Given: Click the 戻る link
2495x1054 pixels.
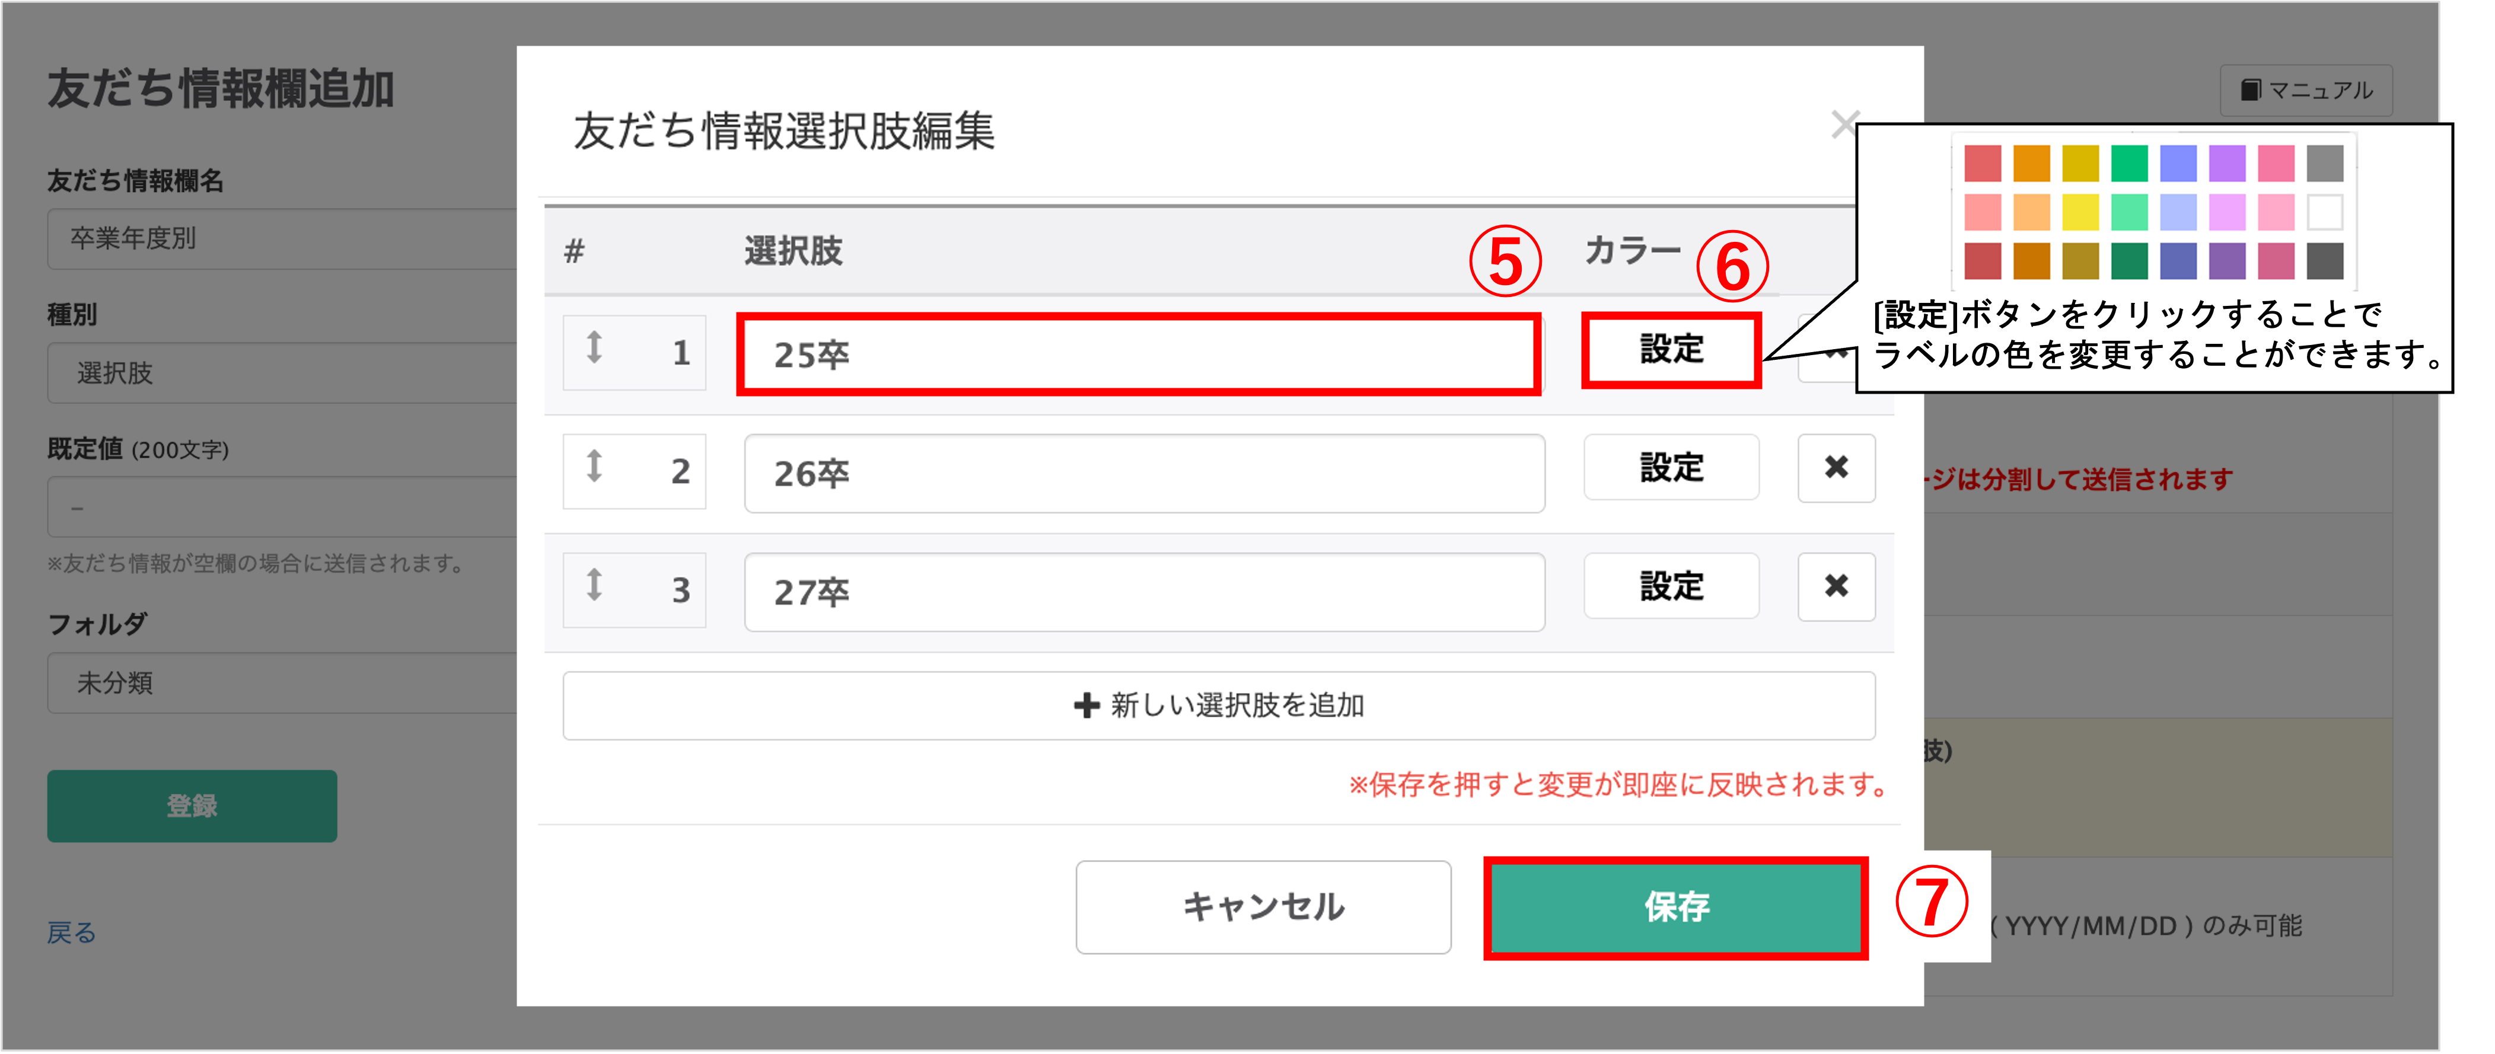Looking at the screenshot, I should click(72, 933).
